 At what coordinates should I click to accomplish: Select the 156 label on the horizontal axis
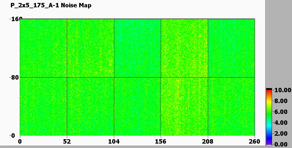(x=161, y=142)
